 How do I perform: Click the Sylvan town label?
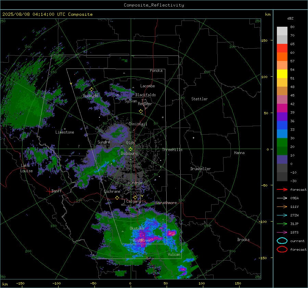pos(131,101)
